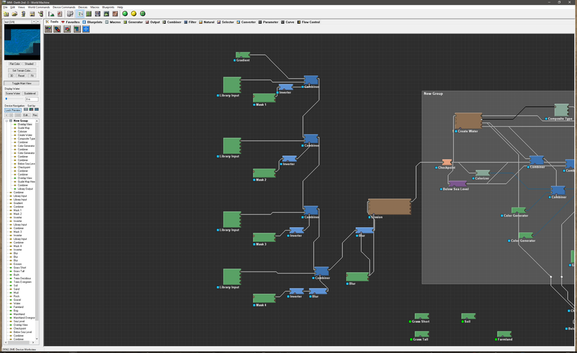Open the File menu
The height and width of the screenshot is (353, 577).
[x=5, y=7]
